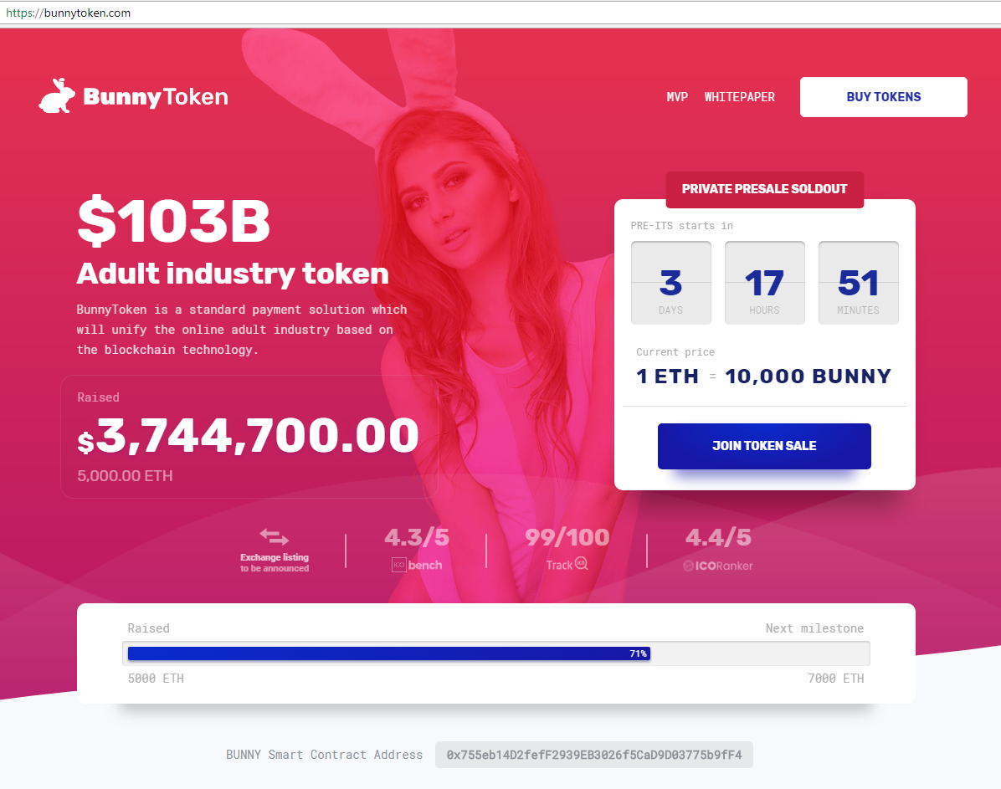Click the browser URL bunnytoken.com address

(69, 13)
